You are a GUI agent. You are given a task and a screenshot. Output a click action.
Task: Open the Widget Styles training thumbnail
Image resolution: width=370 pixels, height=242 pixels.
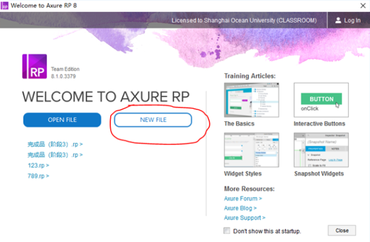tap(252, 150)
